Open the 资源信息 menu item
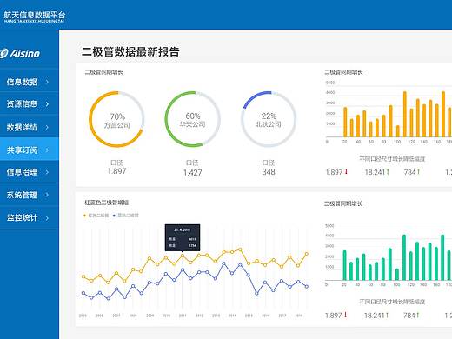Image resolution: width=452 pixels, height=339 pixels. coord(30,103)
